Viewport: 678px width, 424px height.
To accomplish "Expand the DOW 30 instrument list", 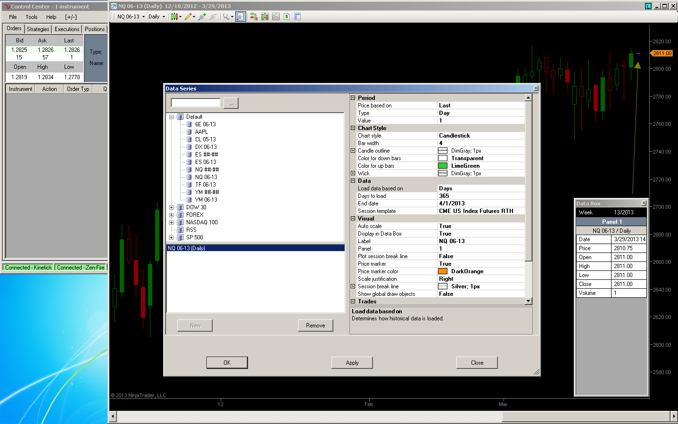I will [x=172, y=207].
